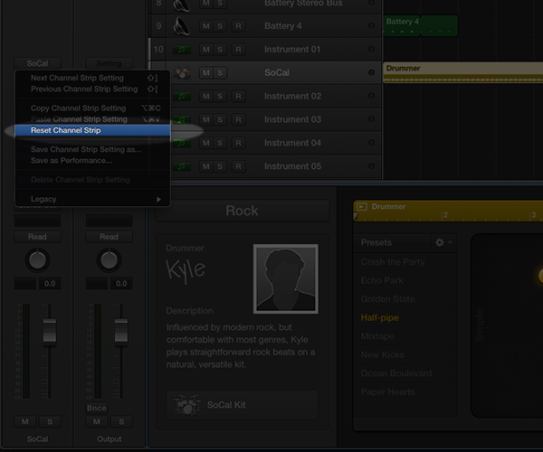Choose Previous Channel Strip Setting
The width and height of the screenshot is (543, 452).
pos(92,89)
